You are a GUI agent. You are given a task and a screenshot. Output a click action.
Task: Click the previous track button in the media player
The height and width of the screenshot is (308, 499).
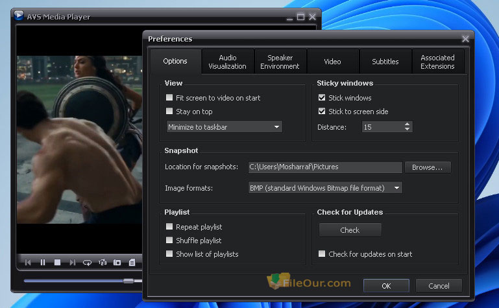coord(28,263)
